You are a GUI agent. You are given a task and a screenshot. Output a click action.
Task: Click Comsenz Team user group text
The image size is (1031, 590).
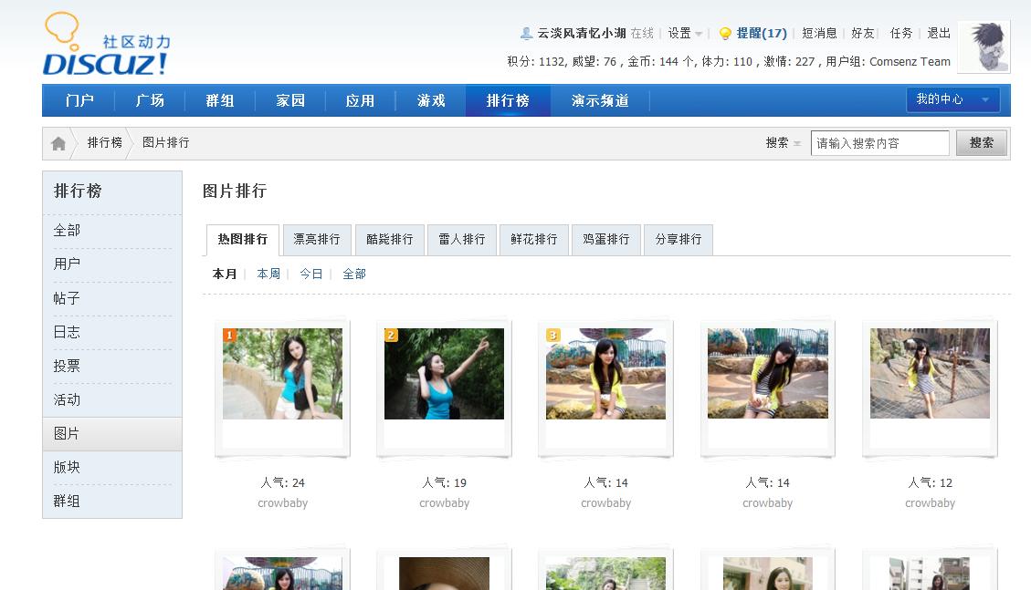[910, 62]
